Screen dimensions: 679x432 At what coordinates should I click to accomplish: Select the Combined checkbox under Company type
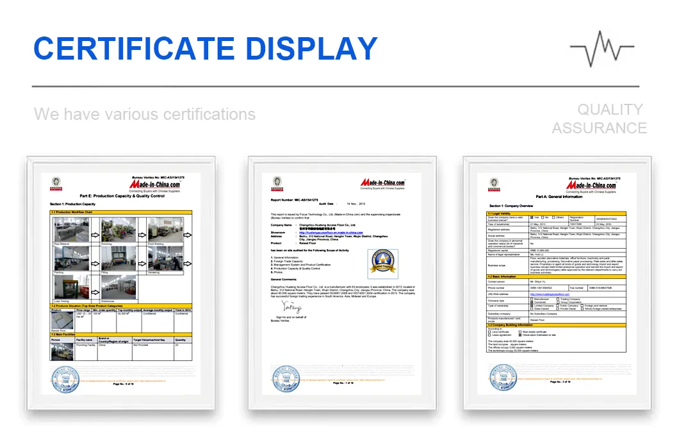pos(533,302)
